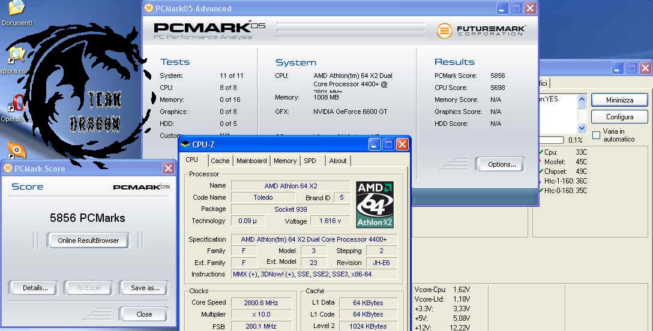Click the Futuremark Corporation logo
The width and height of the screenshot is (653, 331).
(481, 31)
